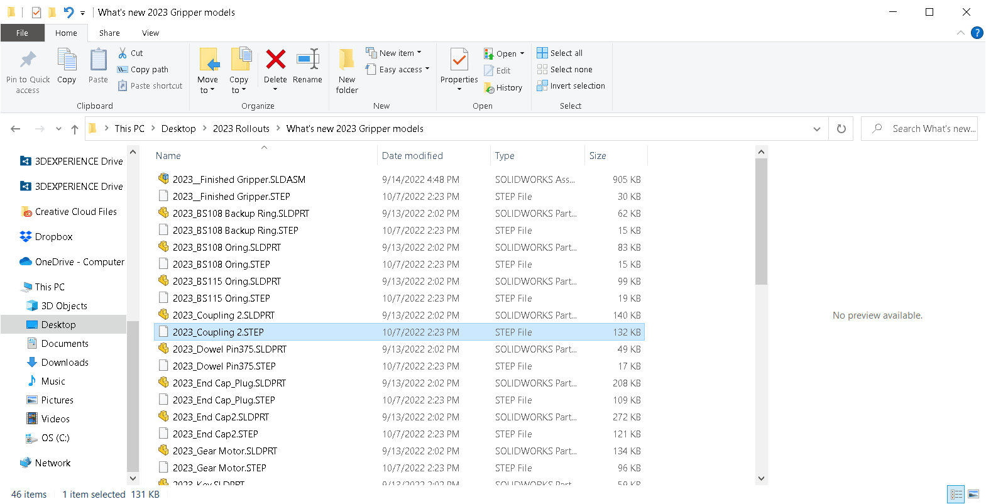Click the Edit command in Open group
The width and height of the screenshot is (986, 504).
[x=497, y=71]
